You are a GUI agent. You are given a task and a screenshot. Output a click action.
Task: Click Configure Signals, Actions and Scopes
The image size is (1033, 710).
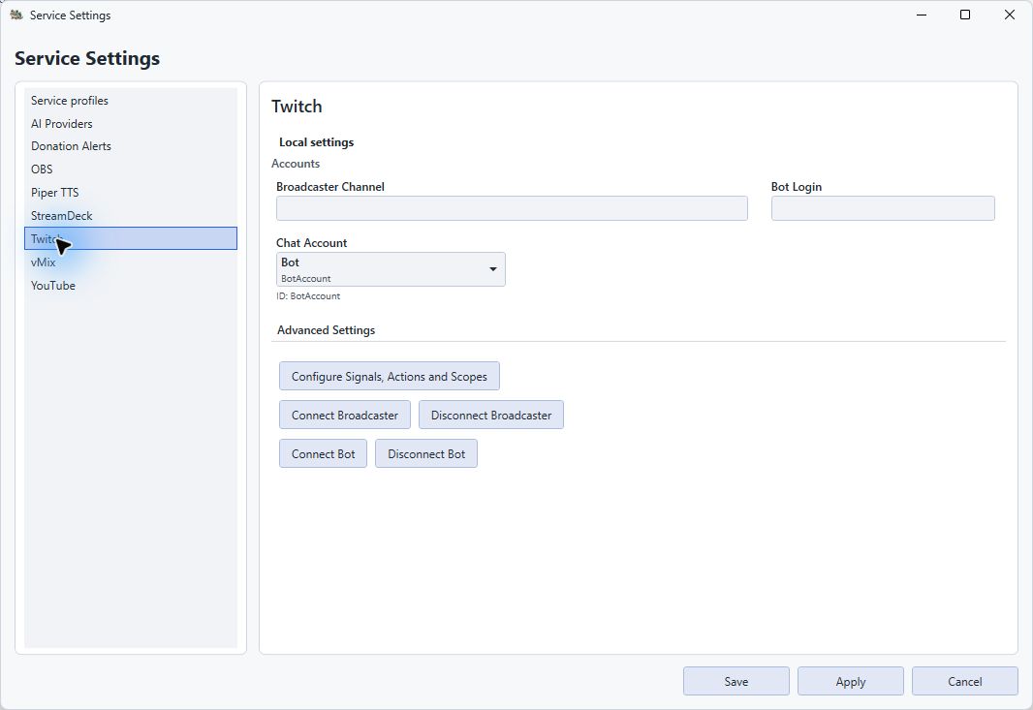390,376
